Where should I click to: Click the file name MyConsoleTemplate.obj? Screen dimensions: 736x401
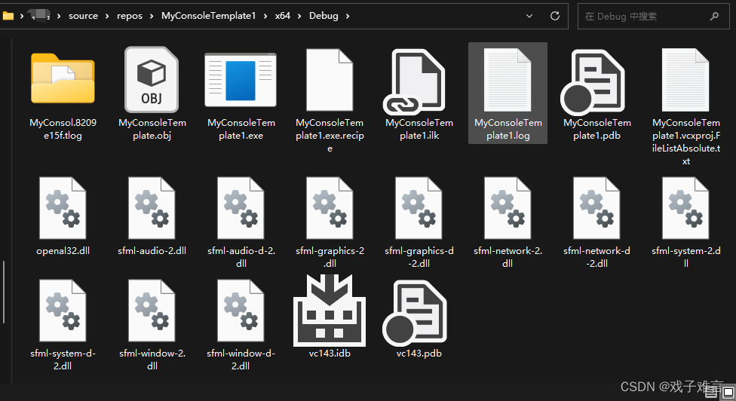(x=152, y=129)
